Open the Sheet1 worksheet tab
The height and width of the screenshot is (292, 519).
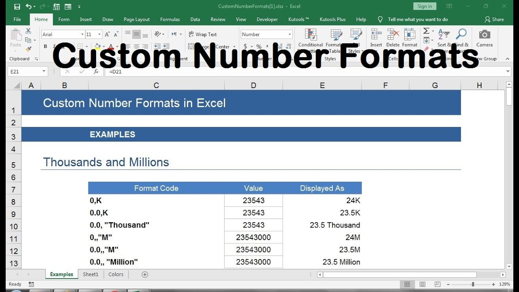(90, 275)
